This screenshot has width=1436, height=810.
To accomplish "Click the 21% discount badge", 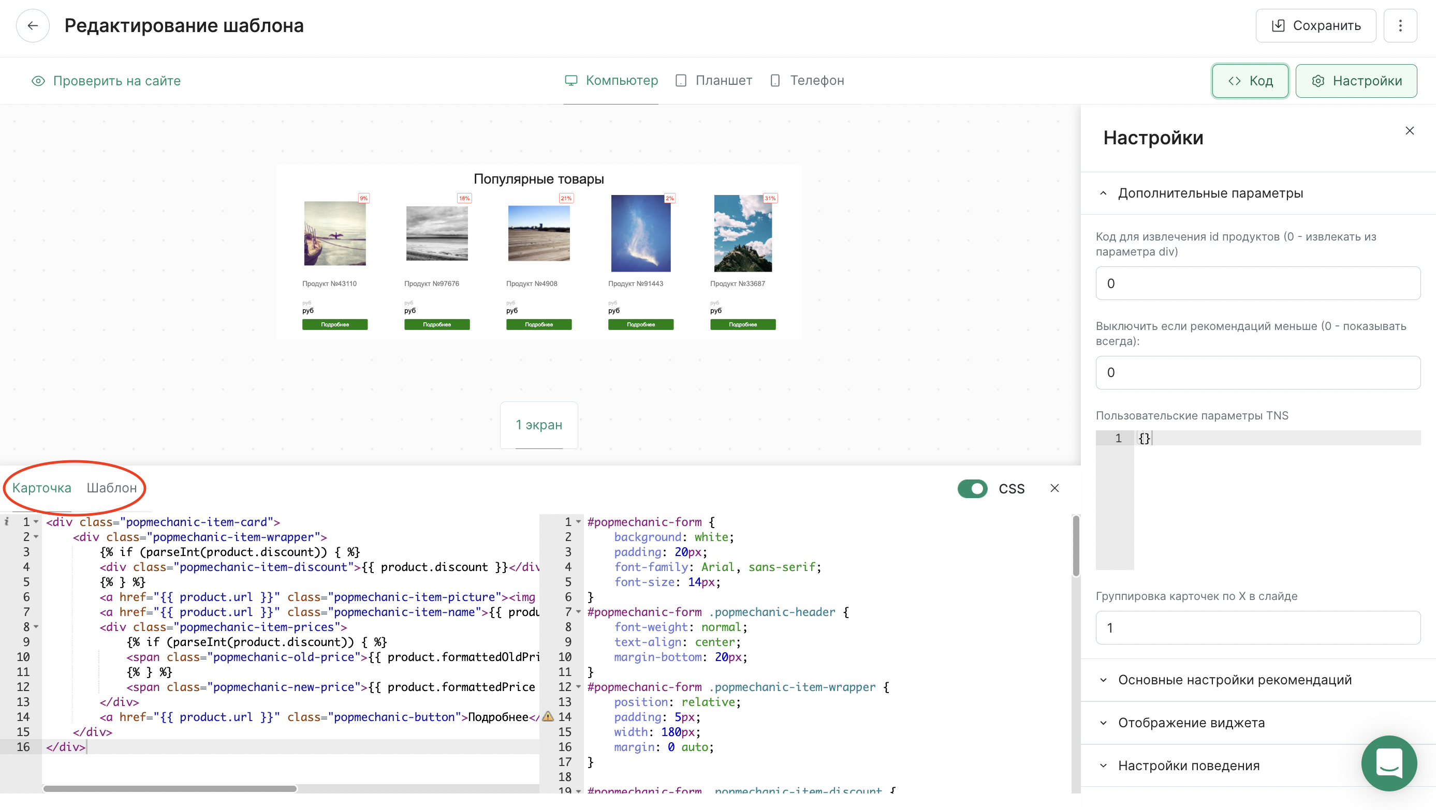I will pos(566,198).
